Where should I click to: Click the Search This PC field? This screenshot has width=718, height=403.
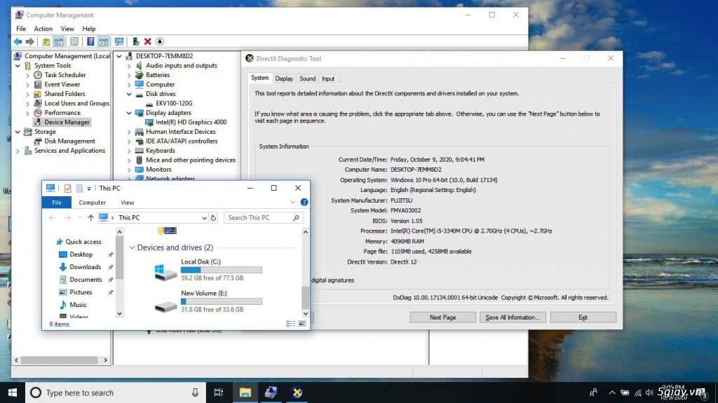tap(264, 218)
